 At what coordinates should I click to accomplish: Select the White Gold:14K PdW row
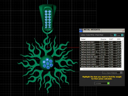click(101, 66)
